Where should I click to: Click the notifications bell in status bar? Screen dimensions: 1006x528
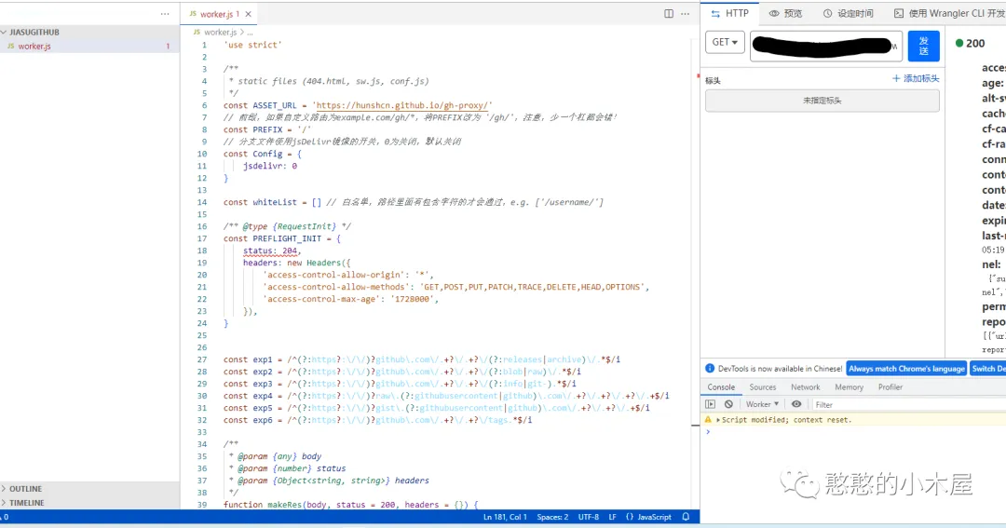(687, 517)
